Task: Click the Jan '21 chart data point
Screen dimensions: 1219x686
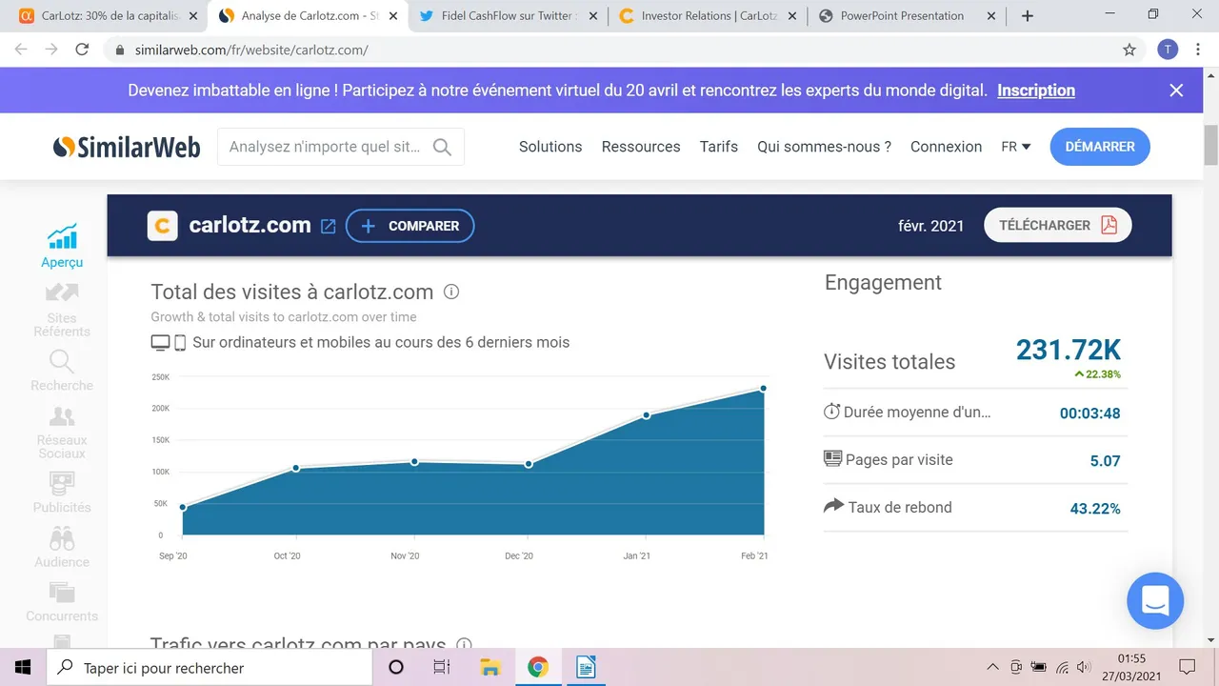Action: pyautogui.click(x=647, y=415)
